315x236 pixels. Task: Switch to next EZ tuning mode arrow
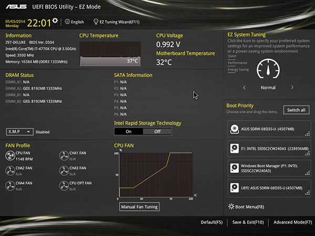point(292,88)
